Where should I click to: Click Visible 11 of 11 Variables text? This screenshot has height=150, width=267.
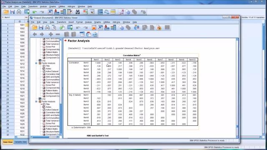253,17
